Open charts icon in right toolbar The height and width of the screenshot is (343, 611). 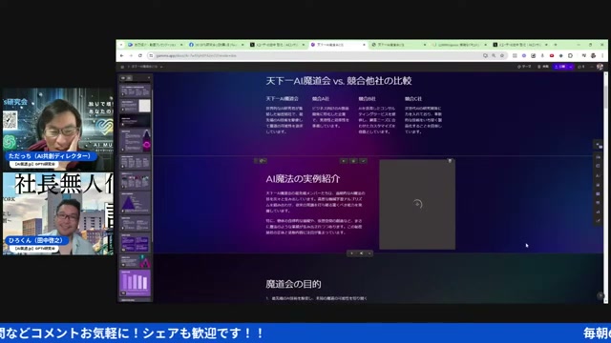(599, 212)
